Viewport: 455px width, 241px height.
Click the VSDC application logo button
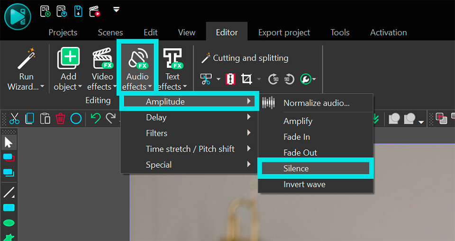click(18, 17)
